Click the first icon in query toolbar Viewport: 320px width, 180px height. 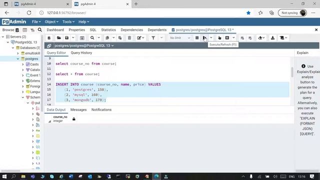(x=49, y=38)
